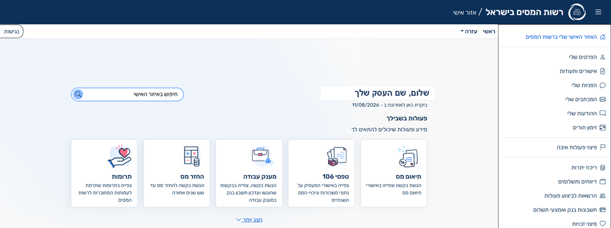
Task: Click the החזר מס calculator icon
Action: 191,157
